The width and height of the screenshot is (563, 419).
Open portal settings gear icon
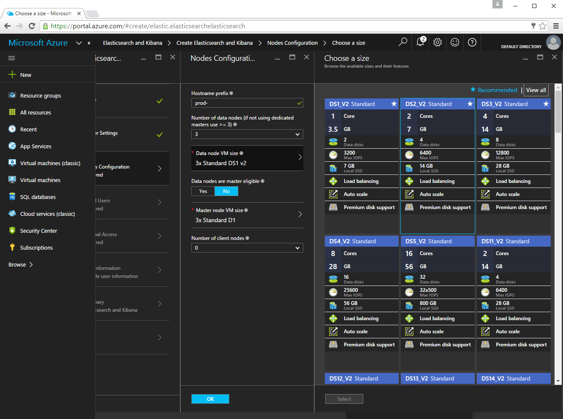click(x=438, y=42)
